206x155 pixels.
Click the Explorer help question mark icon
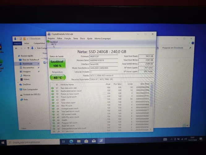pyautogui.click(x=193, y=43)
